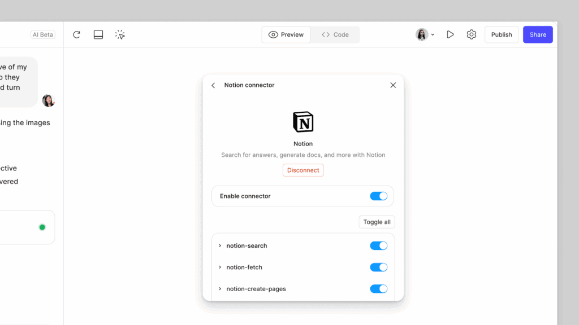Disable the Enable connector toggle
The image size is (579, 325).
pos(379,196)
